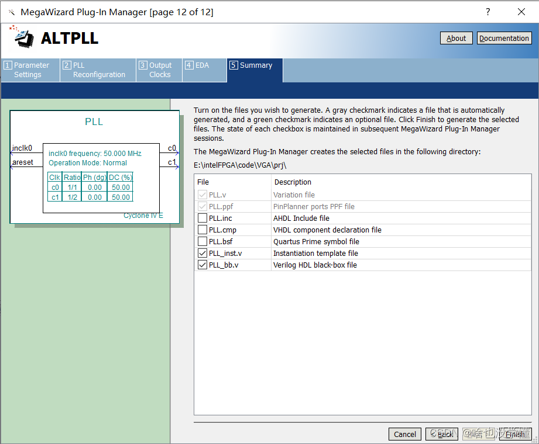
Task: Toggle the grayed PLL.v checkbox
Action: [x=202, y=195]
